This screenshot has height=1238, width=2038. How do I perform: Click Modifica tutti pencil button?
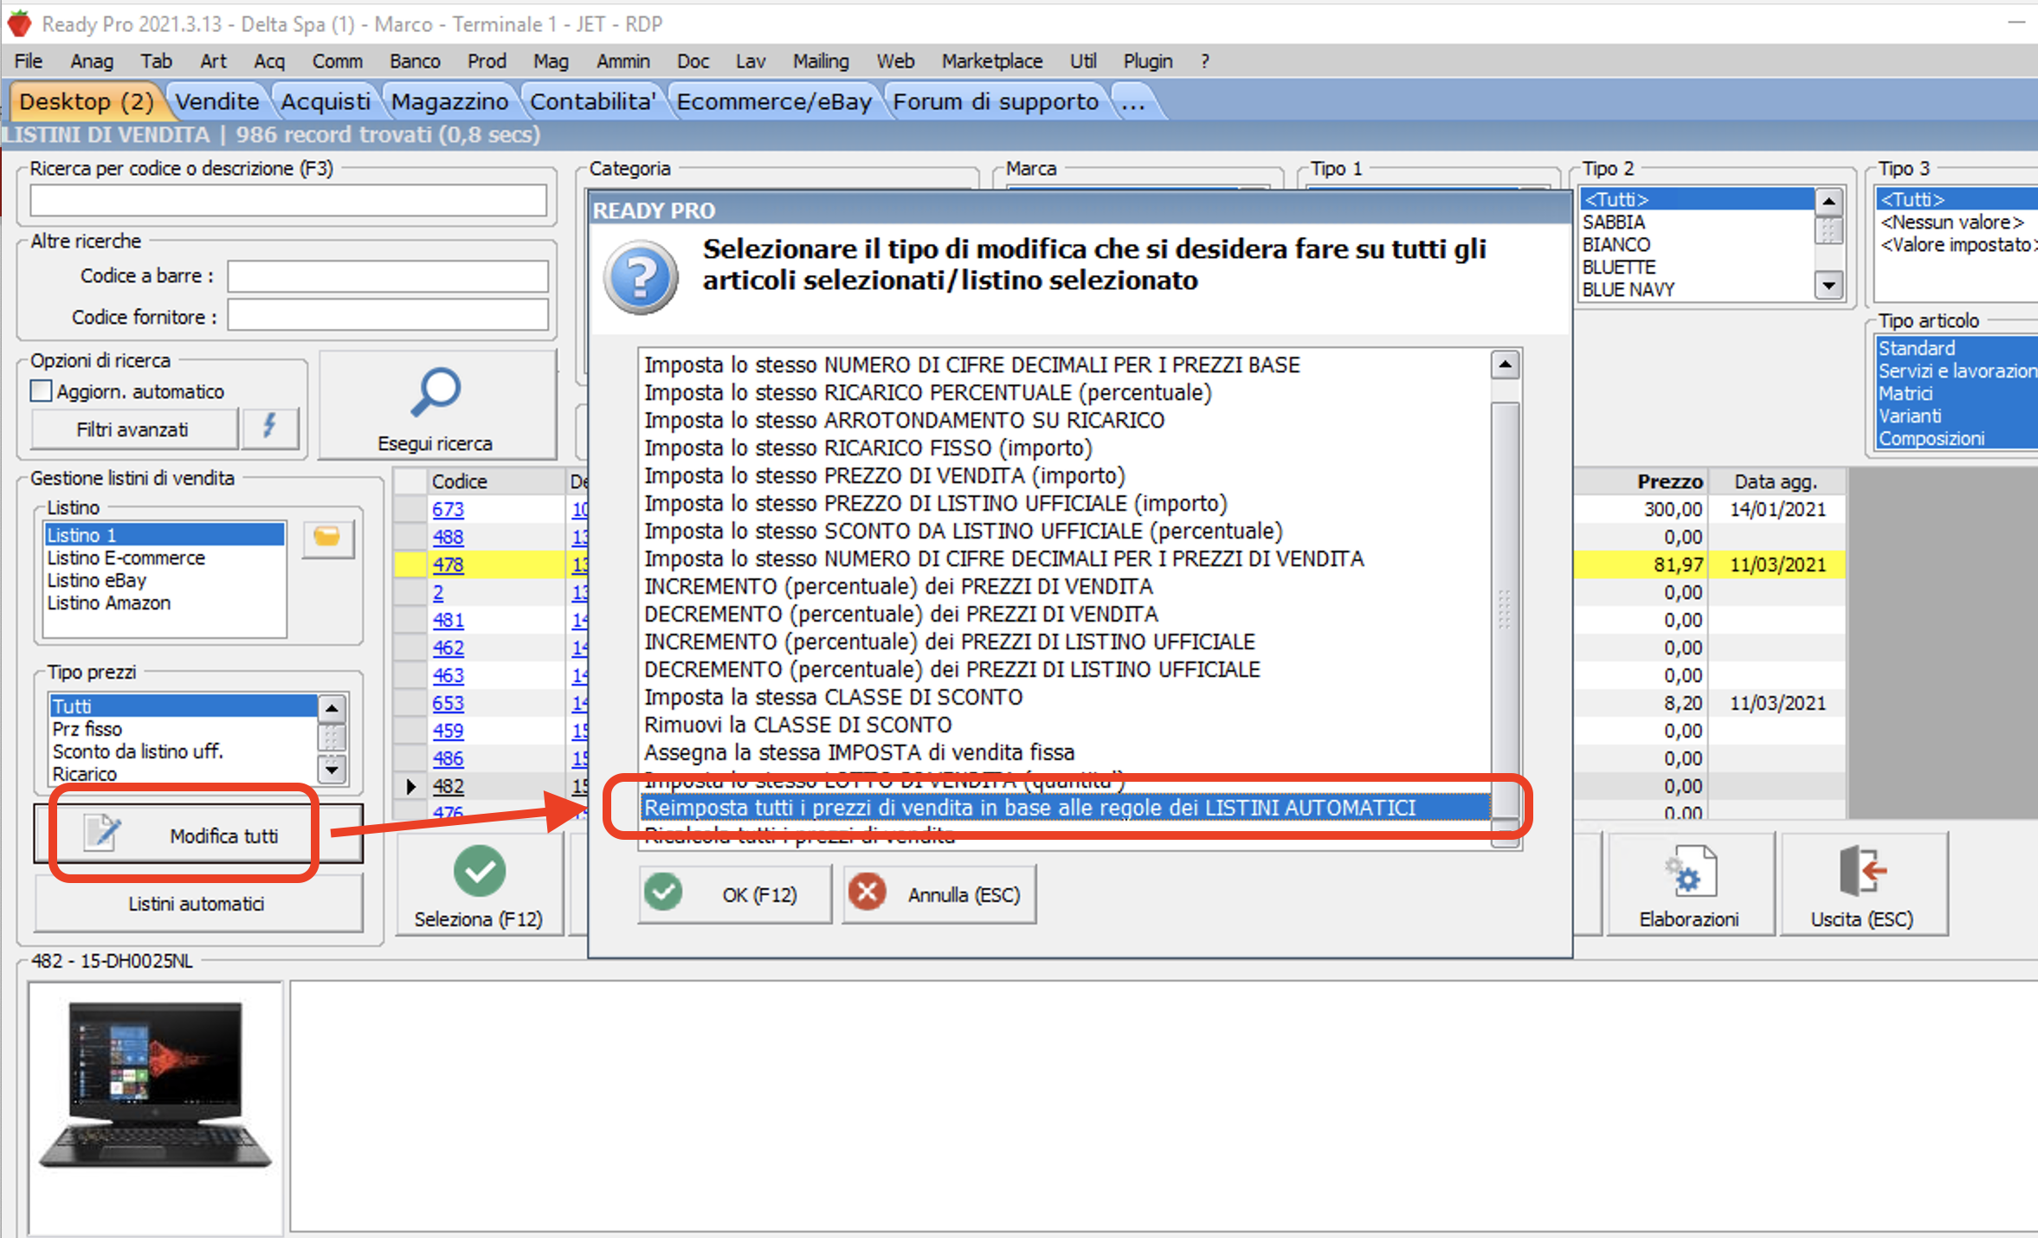198,835
